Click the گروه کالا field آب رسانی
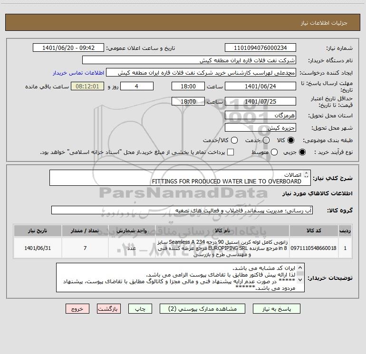Image resolution: width=366 pixels, height=354 pixels. coord(182,210)
